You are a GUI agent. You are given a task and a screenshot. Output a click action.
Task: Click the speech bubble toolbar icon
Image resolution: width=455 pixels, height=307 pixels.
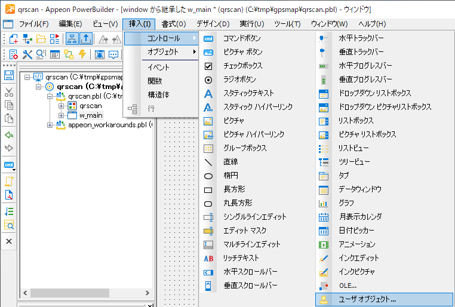point(113,54)
